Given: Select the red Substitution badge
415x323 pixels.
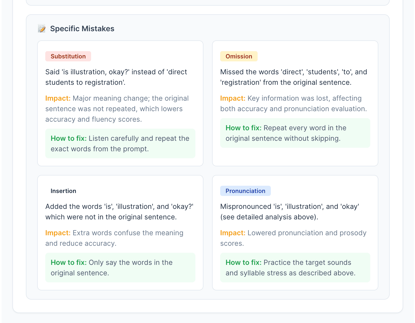Looking at the screenshot, I should click(68, 56).
